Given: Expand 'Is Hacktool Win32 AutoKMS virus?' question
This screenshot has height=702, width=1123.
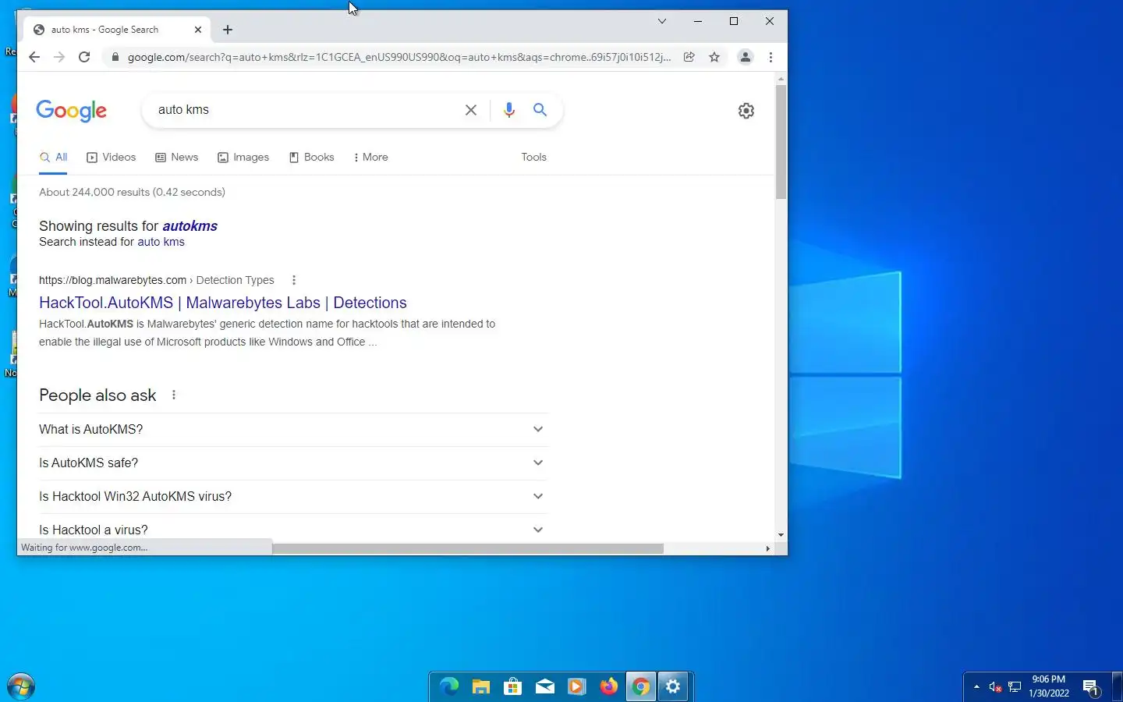Looking at the screenshot, I should pos(293,496).
